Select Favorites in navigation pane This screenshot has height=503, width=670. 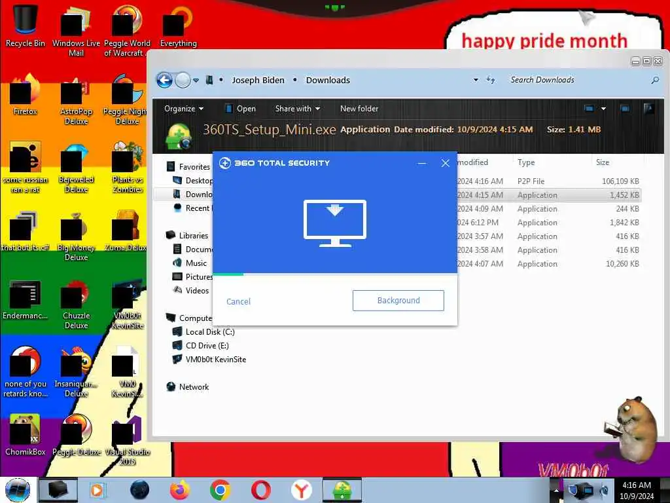(x=189, y=167)
